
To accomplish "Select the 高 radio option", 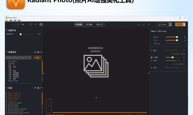I will [x=182, y=54].
